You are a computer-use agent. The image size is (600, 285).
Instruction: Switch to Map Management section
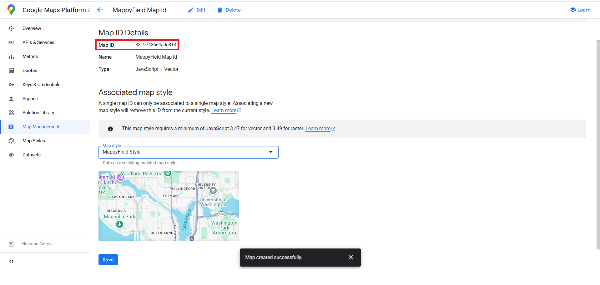point(41,127)
